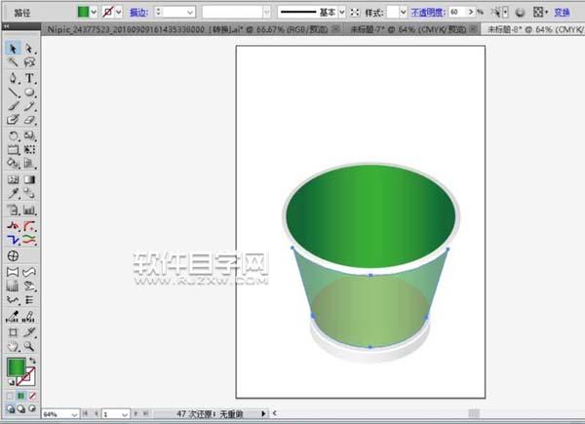This screenshot has width=585, height=424.
Task: Open the 变换 transform panel link
Action: (x=562, y=13)
